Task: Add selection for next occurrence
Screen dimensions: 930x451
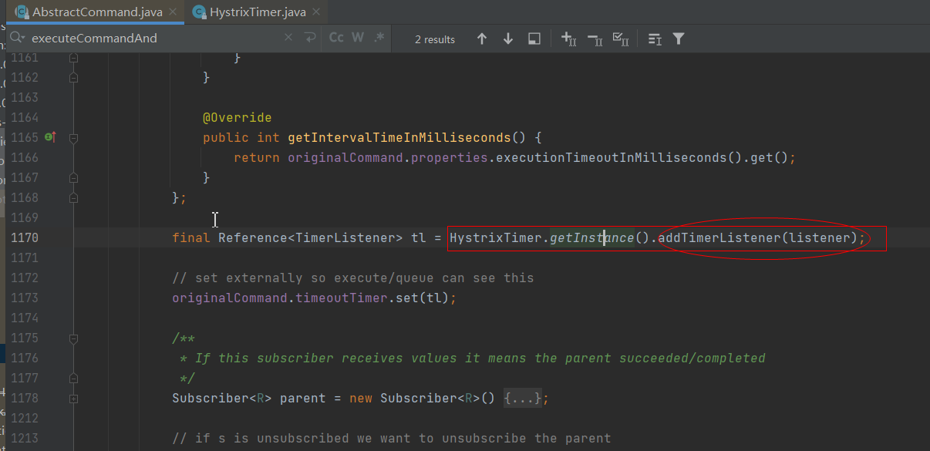Action: (x=569, y=39)
